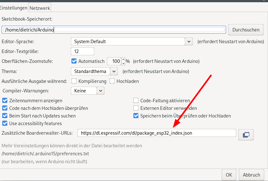Click the Zusätzliche Boardverwalter-URLs text field
The height and width of the screenshot is (181, 268).
157,133
